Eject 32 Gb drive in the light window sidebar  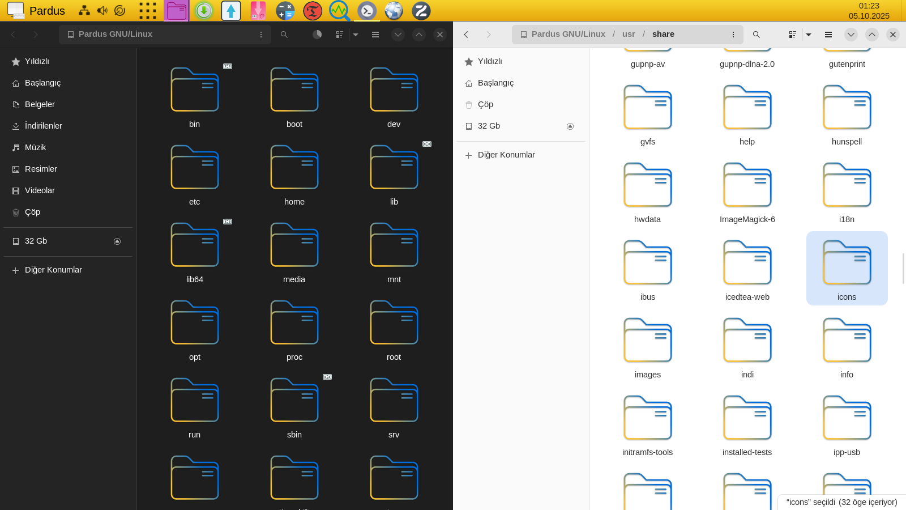point(570,126)
